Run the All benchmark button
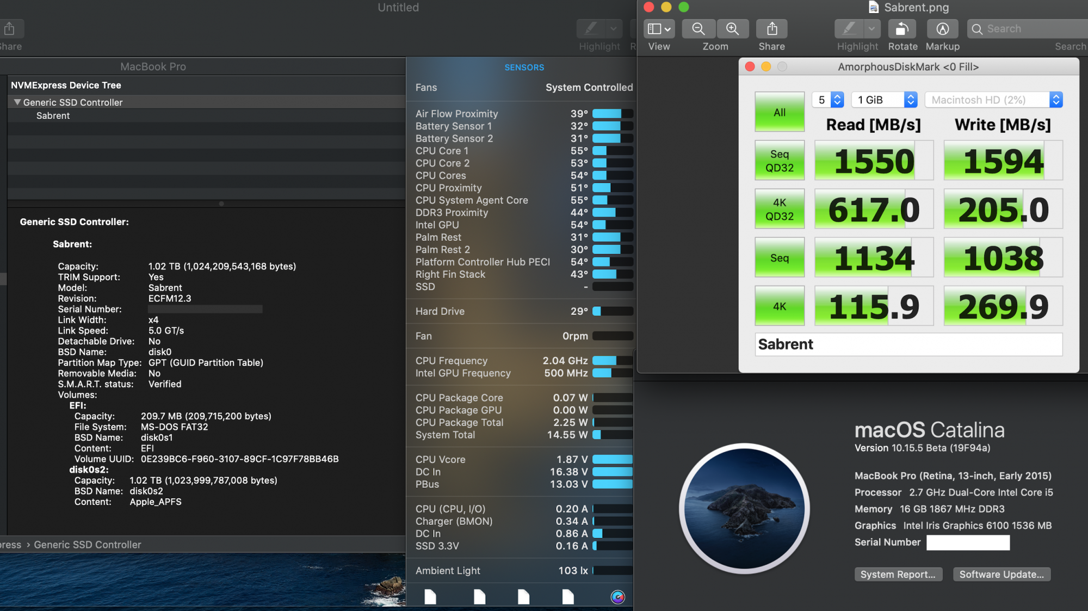The height and width of the screenshot is (611, 1088). tap(779, 112)
